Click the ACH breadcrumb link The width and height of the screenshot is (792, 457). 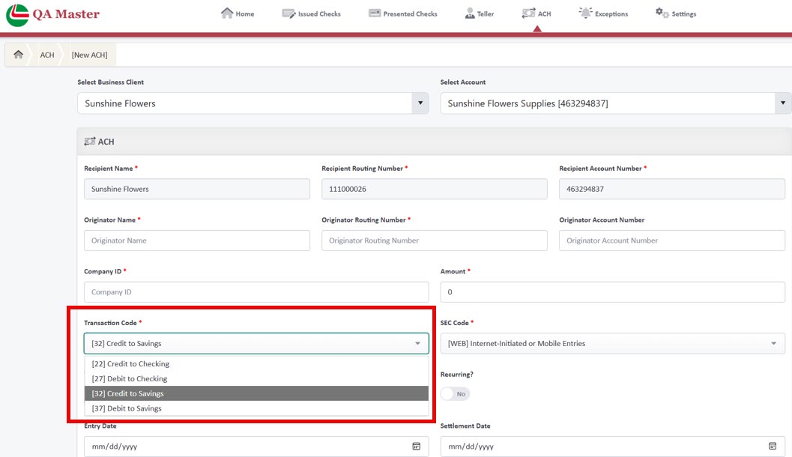pos(47,55)
